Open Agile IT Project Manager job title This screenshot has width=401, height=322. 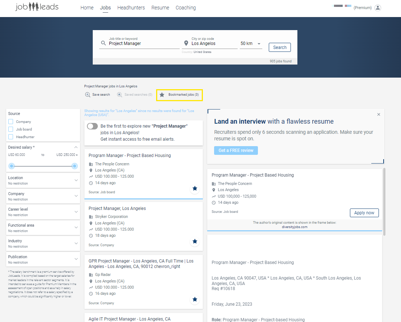(129, 319)
